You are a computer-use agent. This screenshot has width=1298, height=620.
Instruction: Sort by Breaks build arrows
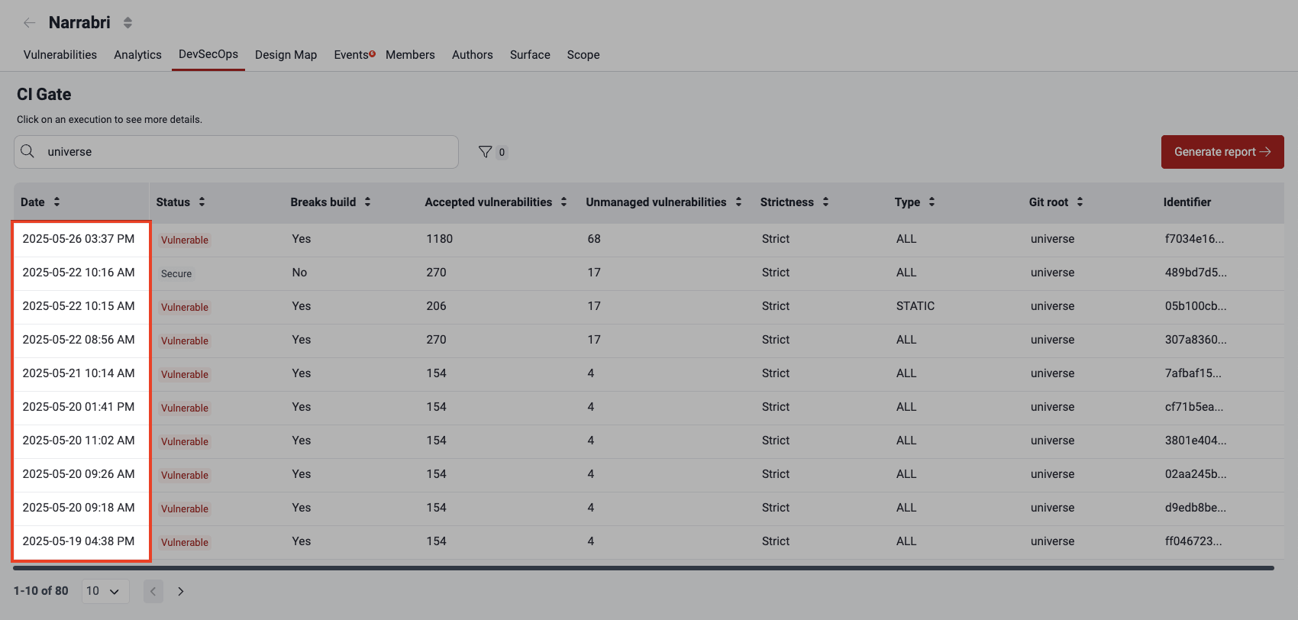pos(367,202)
